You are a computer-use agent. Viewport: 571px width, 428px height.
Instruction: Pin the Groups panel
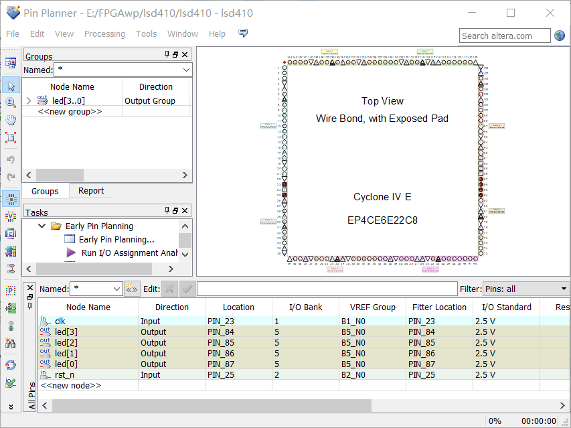(167, 54)
